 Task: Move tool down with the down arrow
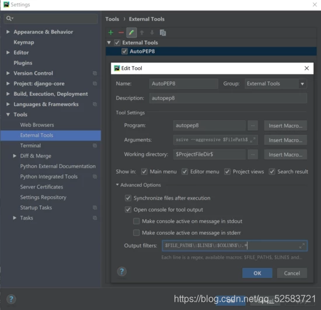pyautogui.click(x=152, y=33)
